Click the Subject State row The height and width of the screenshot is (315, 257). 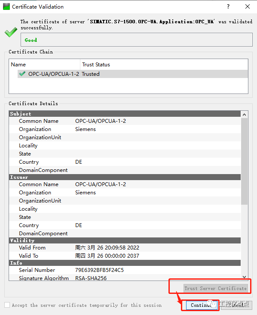125,154
